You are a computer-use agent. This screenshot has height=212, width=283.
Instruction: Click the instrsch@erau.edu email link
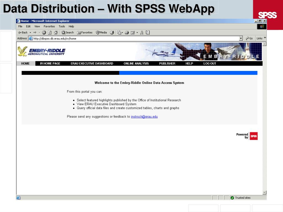coord(144,117)
